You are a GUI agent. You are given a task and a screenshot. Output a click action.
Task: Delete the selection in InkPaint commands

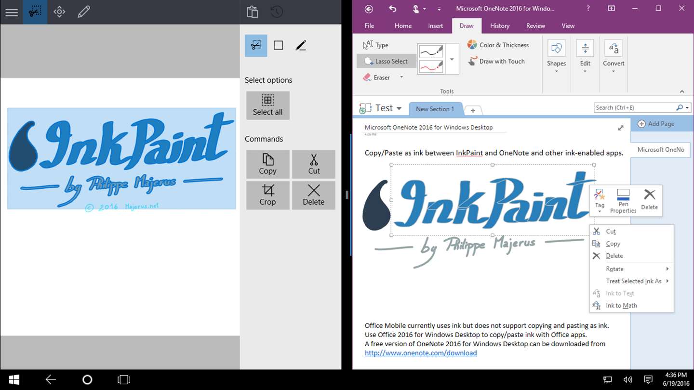point(314,195)
